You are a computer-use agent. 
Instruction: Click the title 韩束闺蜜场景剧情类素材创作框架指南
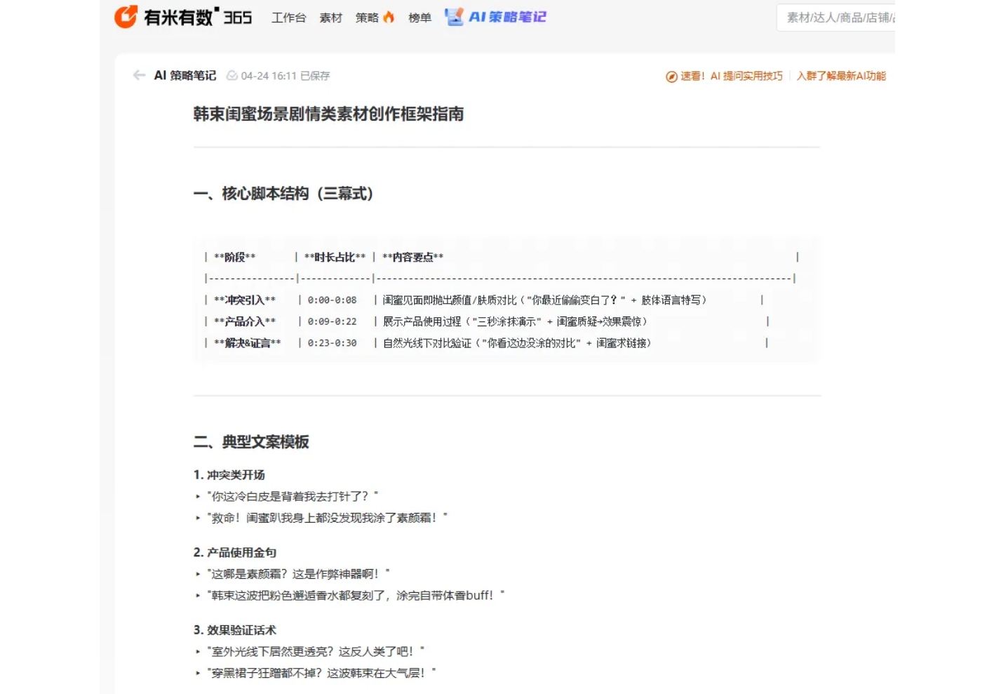tap(328, 114)
